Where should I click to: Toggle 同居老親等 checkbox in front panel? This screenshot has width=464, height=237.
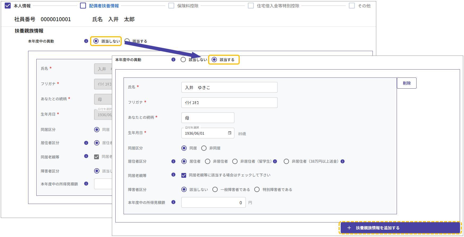pos(183,175)
